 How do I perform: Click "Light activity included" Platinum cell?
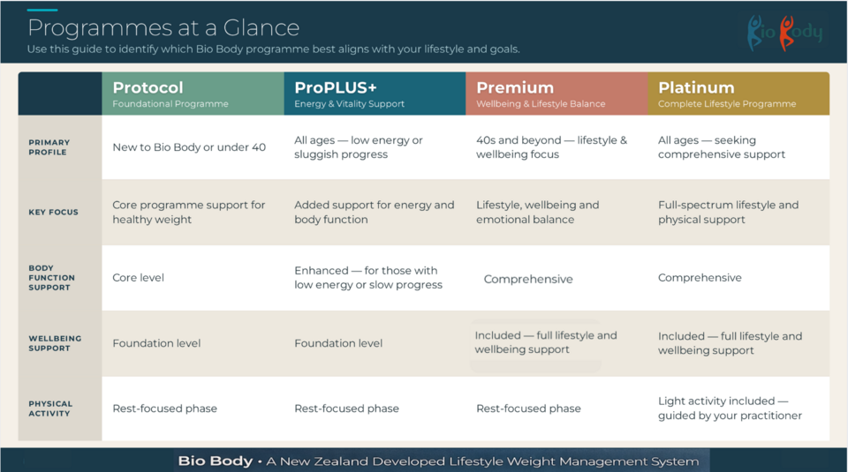(730, 408)
